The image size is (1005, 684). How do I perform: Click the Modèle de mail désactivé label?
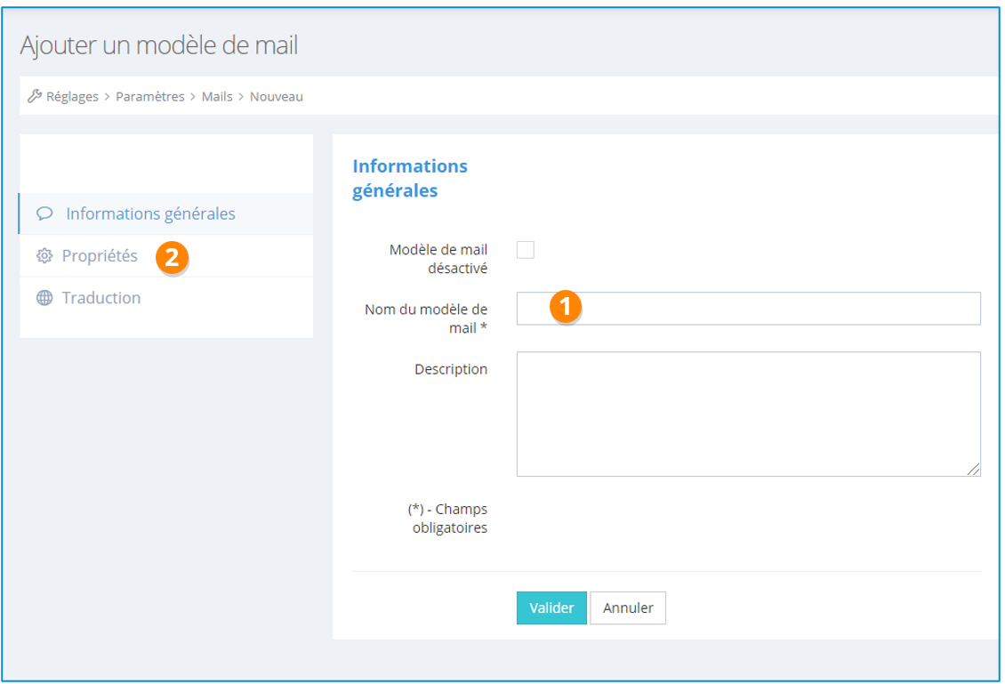tap(438, 258)
